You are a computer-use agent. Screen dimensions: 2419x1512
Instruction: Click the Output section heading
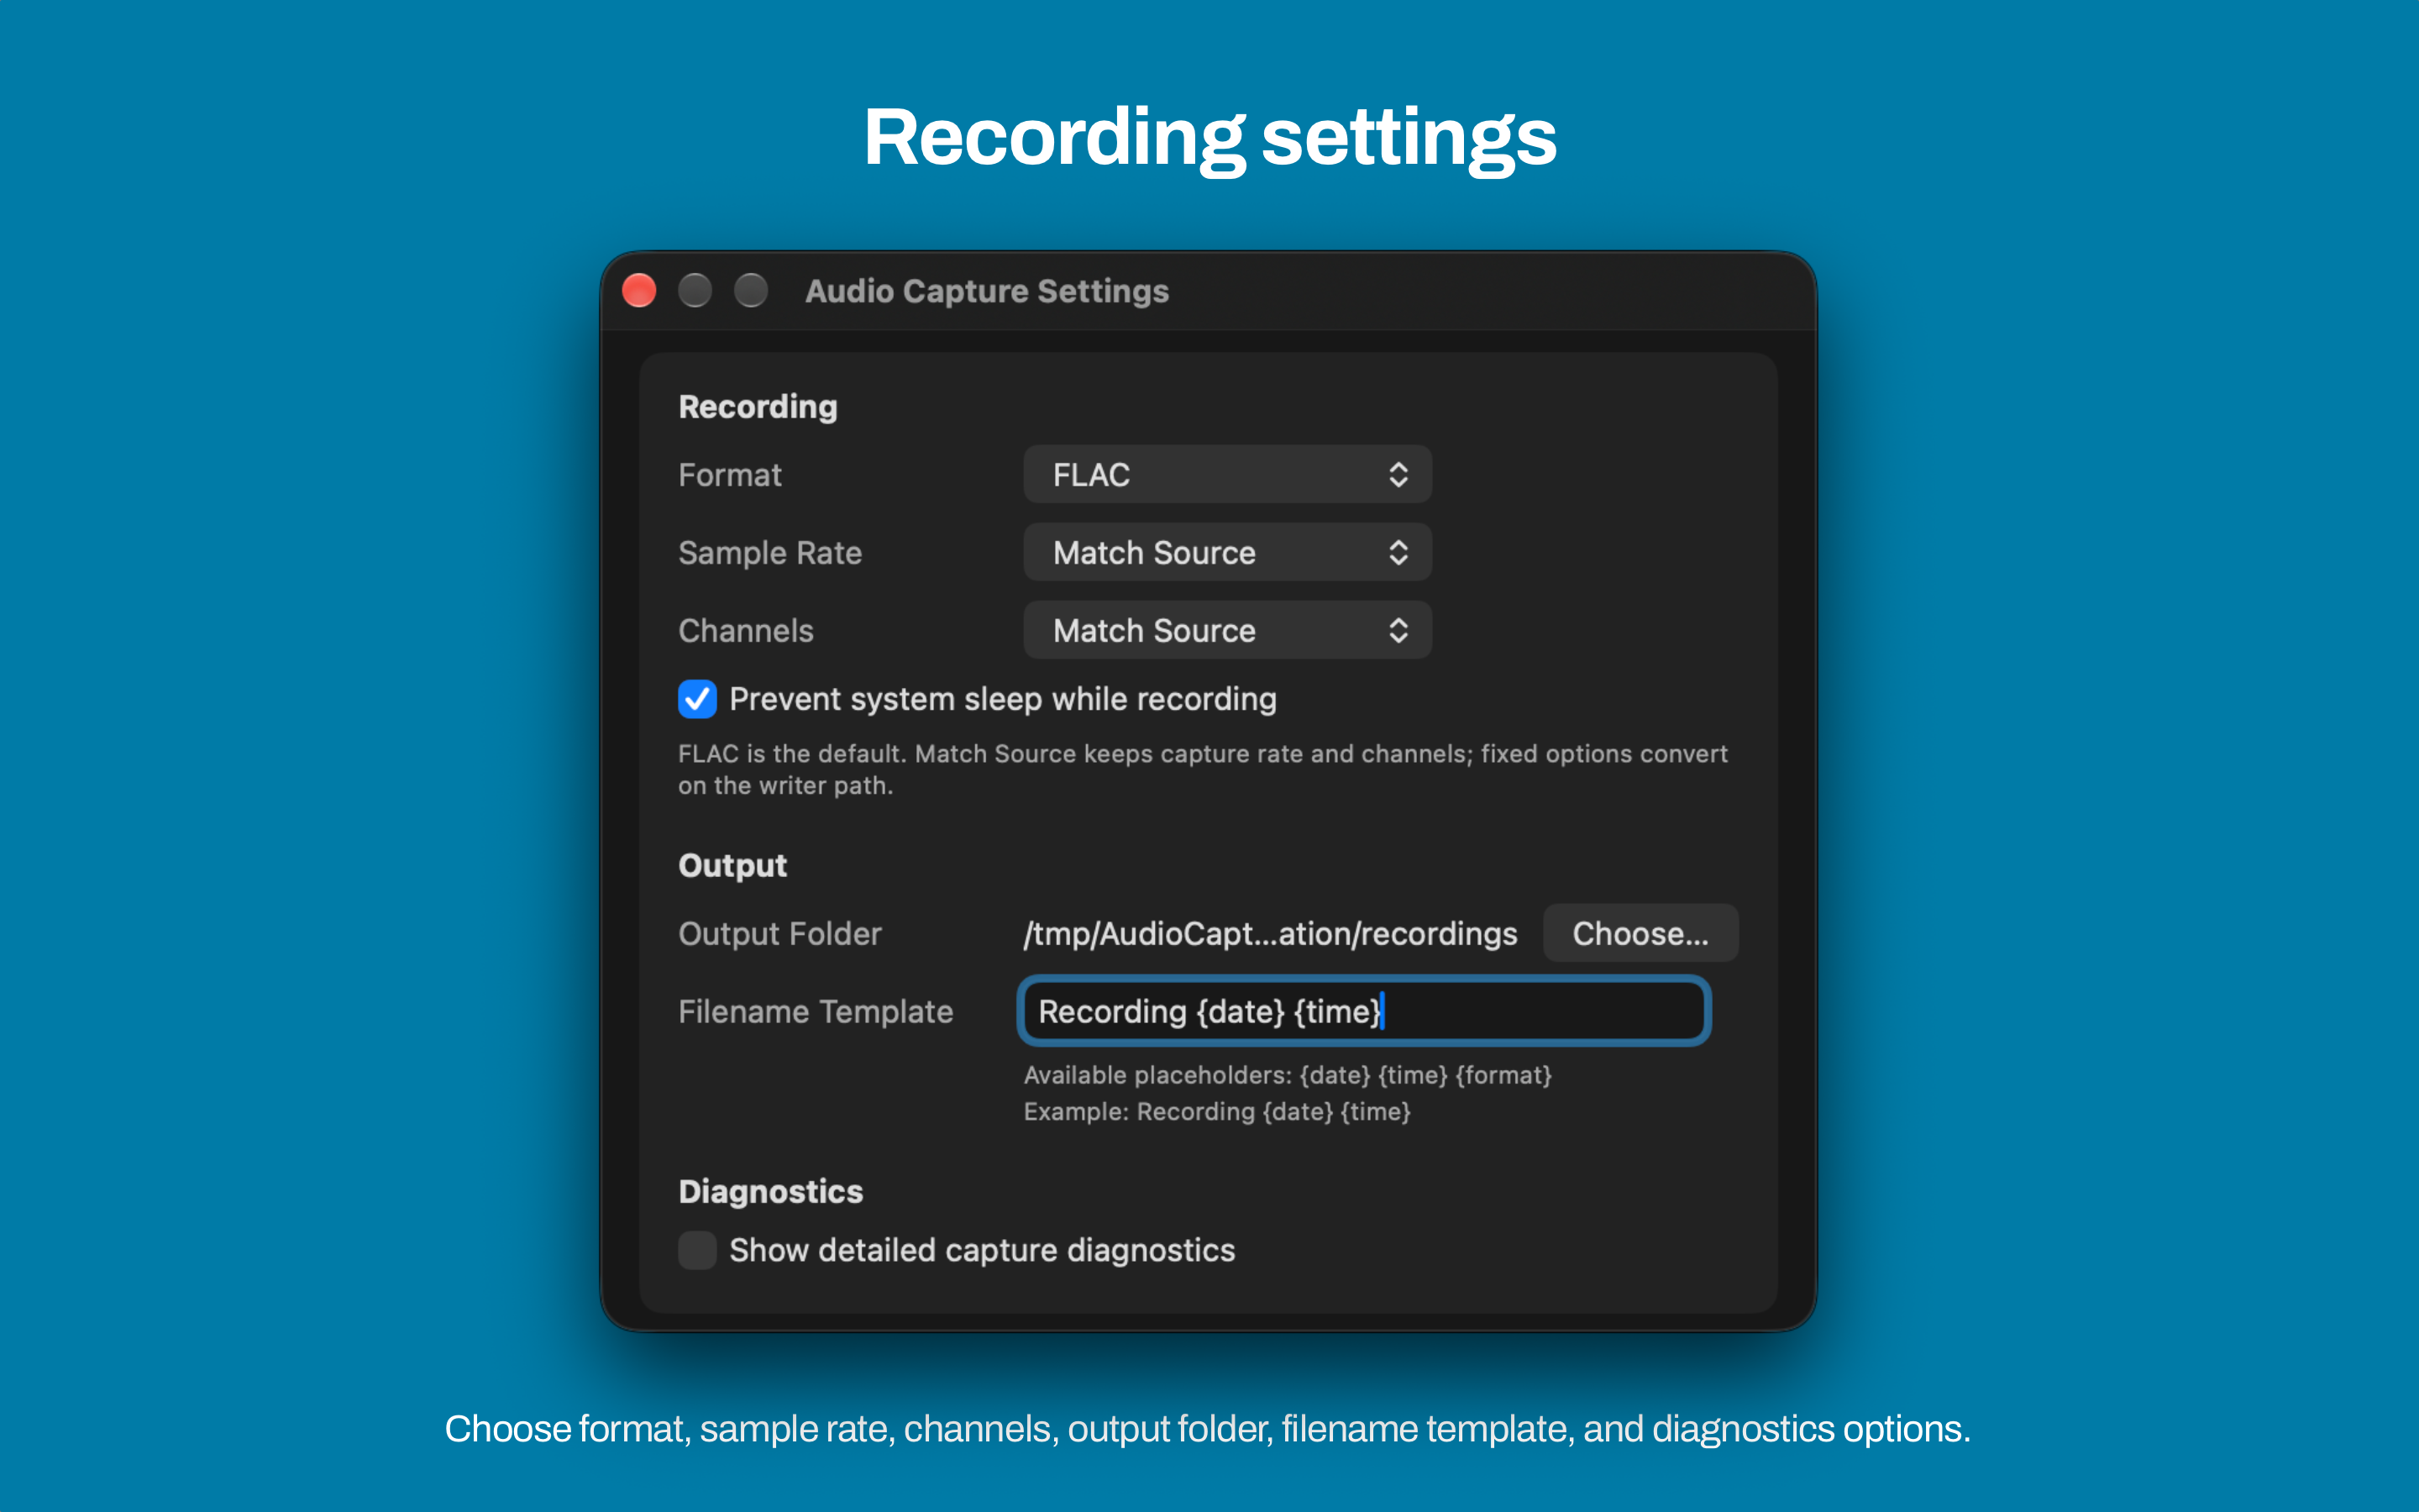pos(732,865)
